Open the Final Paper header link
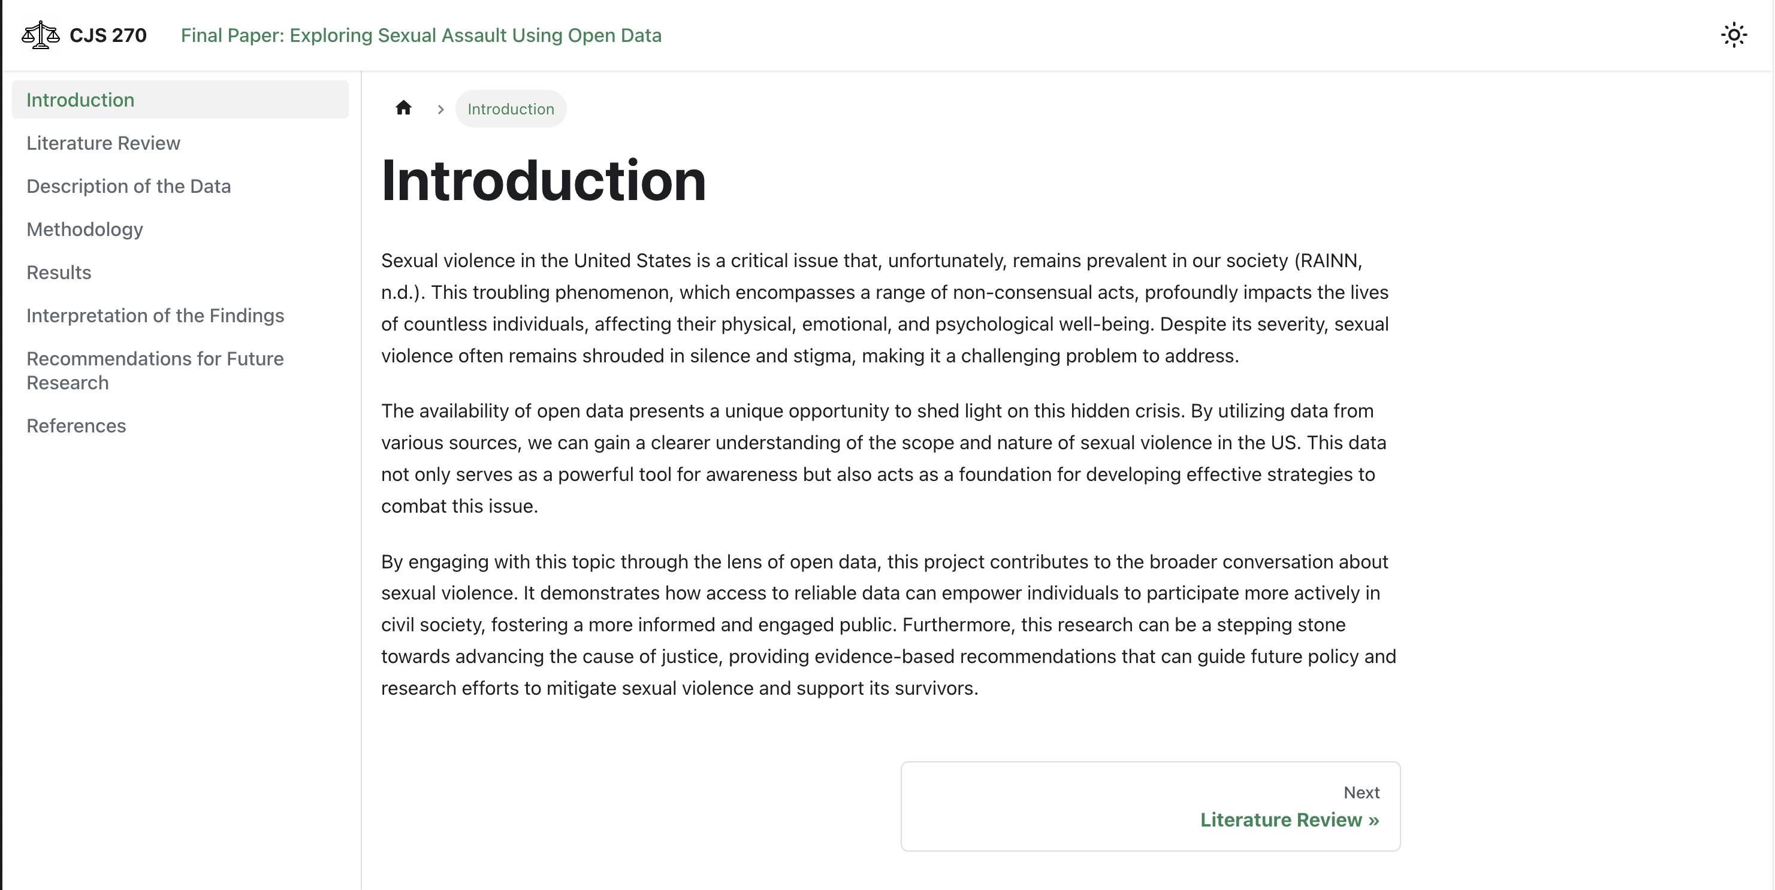The height and width of the screenshot is (890, 1775). 421,35
